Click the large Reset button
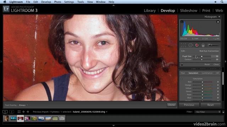This screenshot has width=227, height=127. tap(210, 105)
